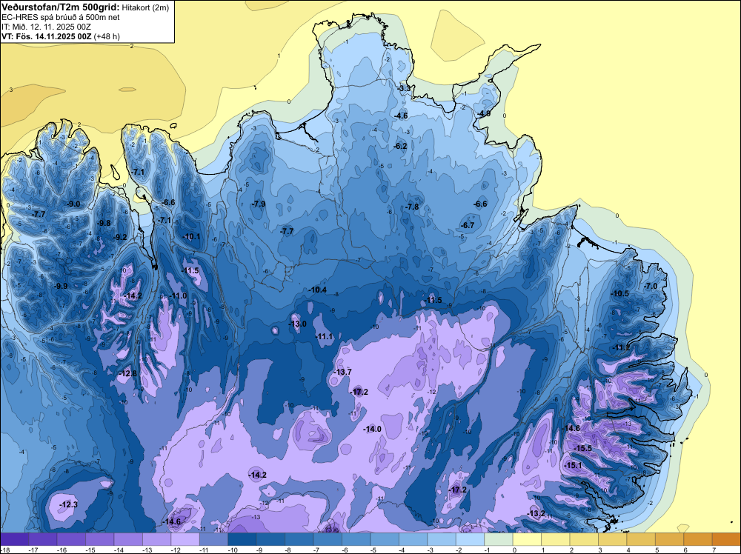The image size is (741, 554).
Task: Select the -6.2 temperature reading
Action: tap(400, 146)
